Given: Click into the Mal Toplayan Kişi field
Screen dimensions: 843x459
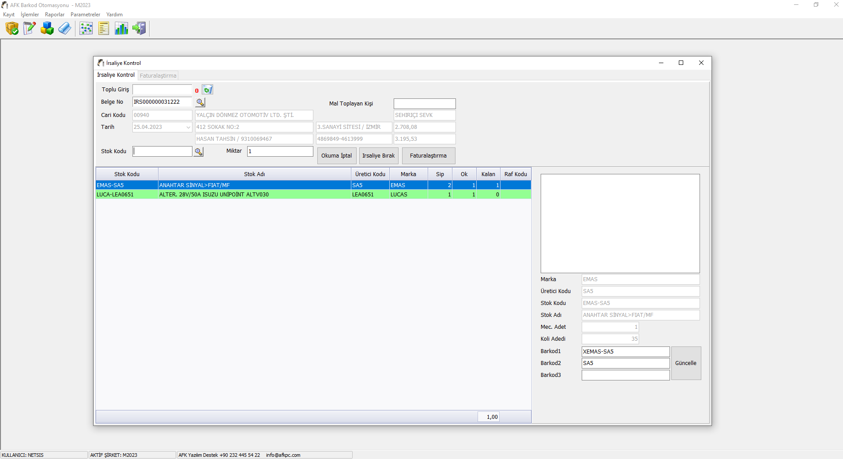Looking at the screenshot, I should 424,104.
